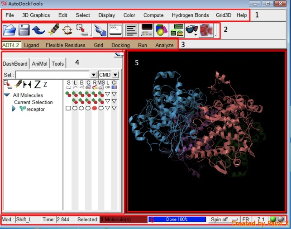Click the receptor molecule name
Viewport: 291px width, 229px height.
coord(35,110)
